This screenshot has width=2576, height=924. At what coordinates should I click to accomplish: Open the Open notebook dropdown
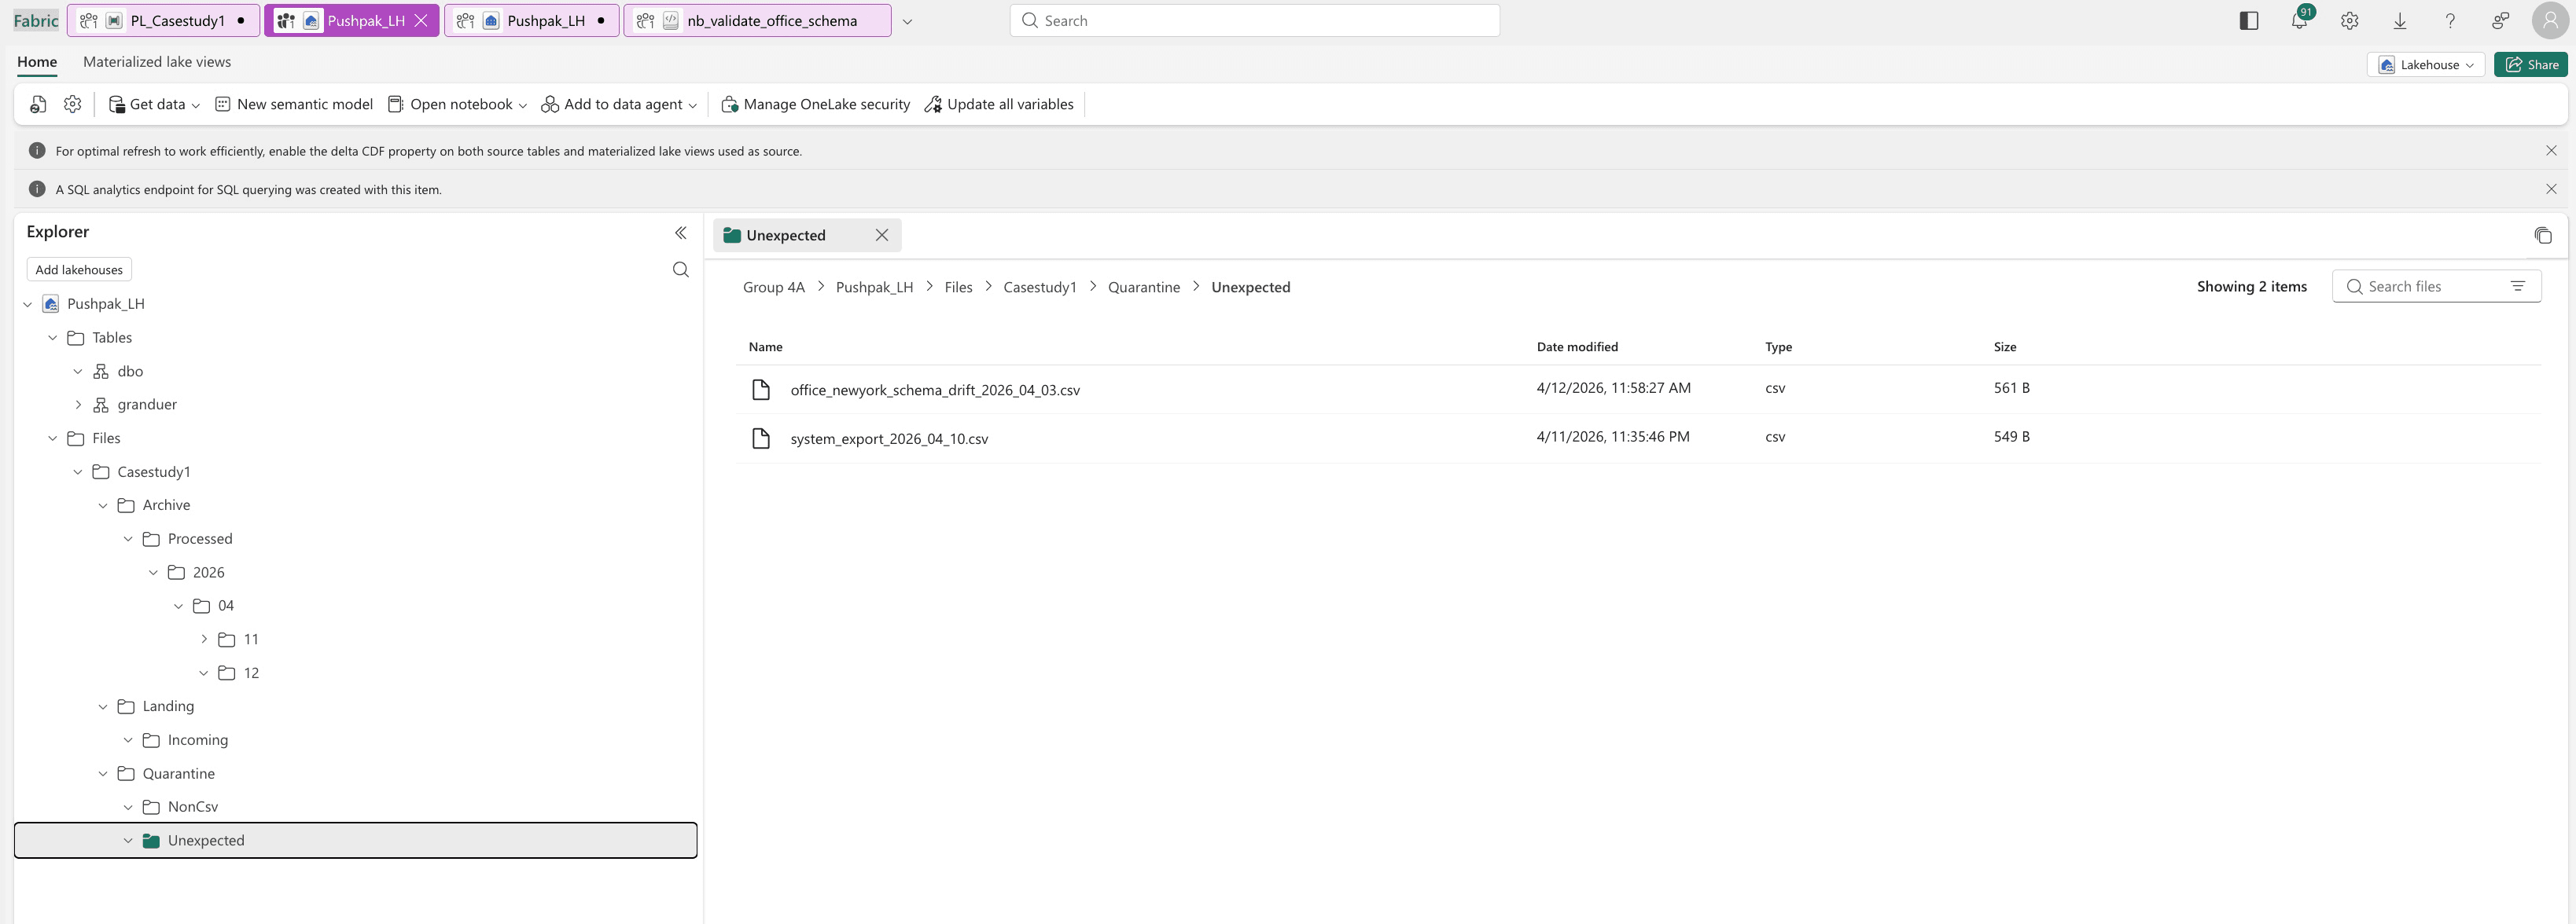pyautogui.click(x=457, y=104)
